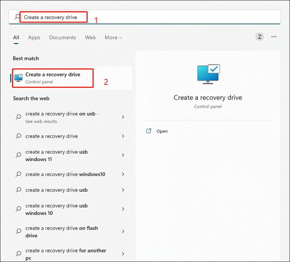Expand chevron for 'for another pc' suggestion
Viewport: 290px width, 262px height.
pyautogui.click(x=123, y=254)
